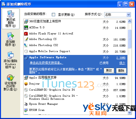Open the 排序方式 dropdown showing 名称

pyautogui.click(x=118, y=15)
